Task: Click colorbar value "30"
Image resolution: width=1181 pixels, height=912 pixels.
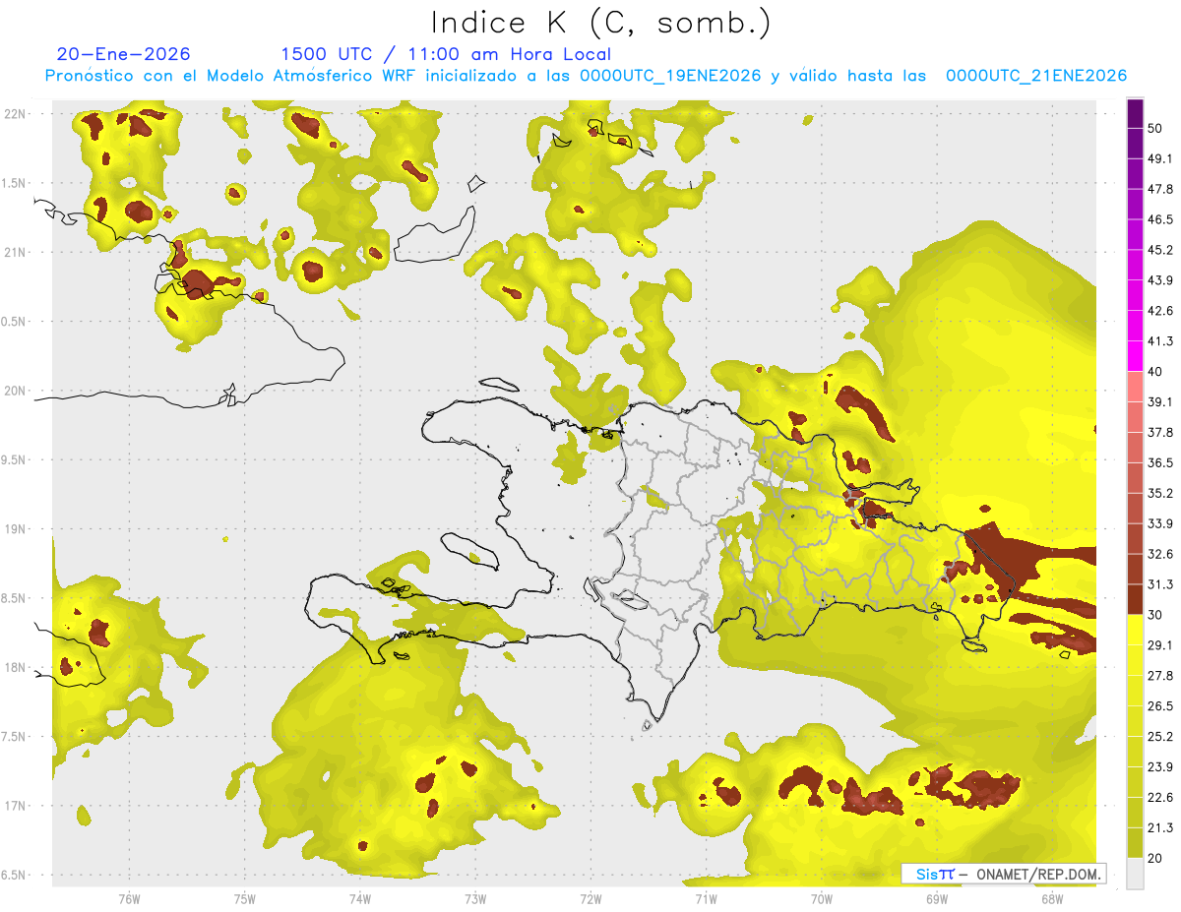Action: (x=1155, y=615)
